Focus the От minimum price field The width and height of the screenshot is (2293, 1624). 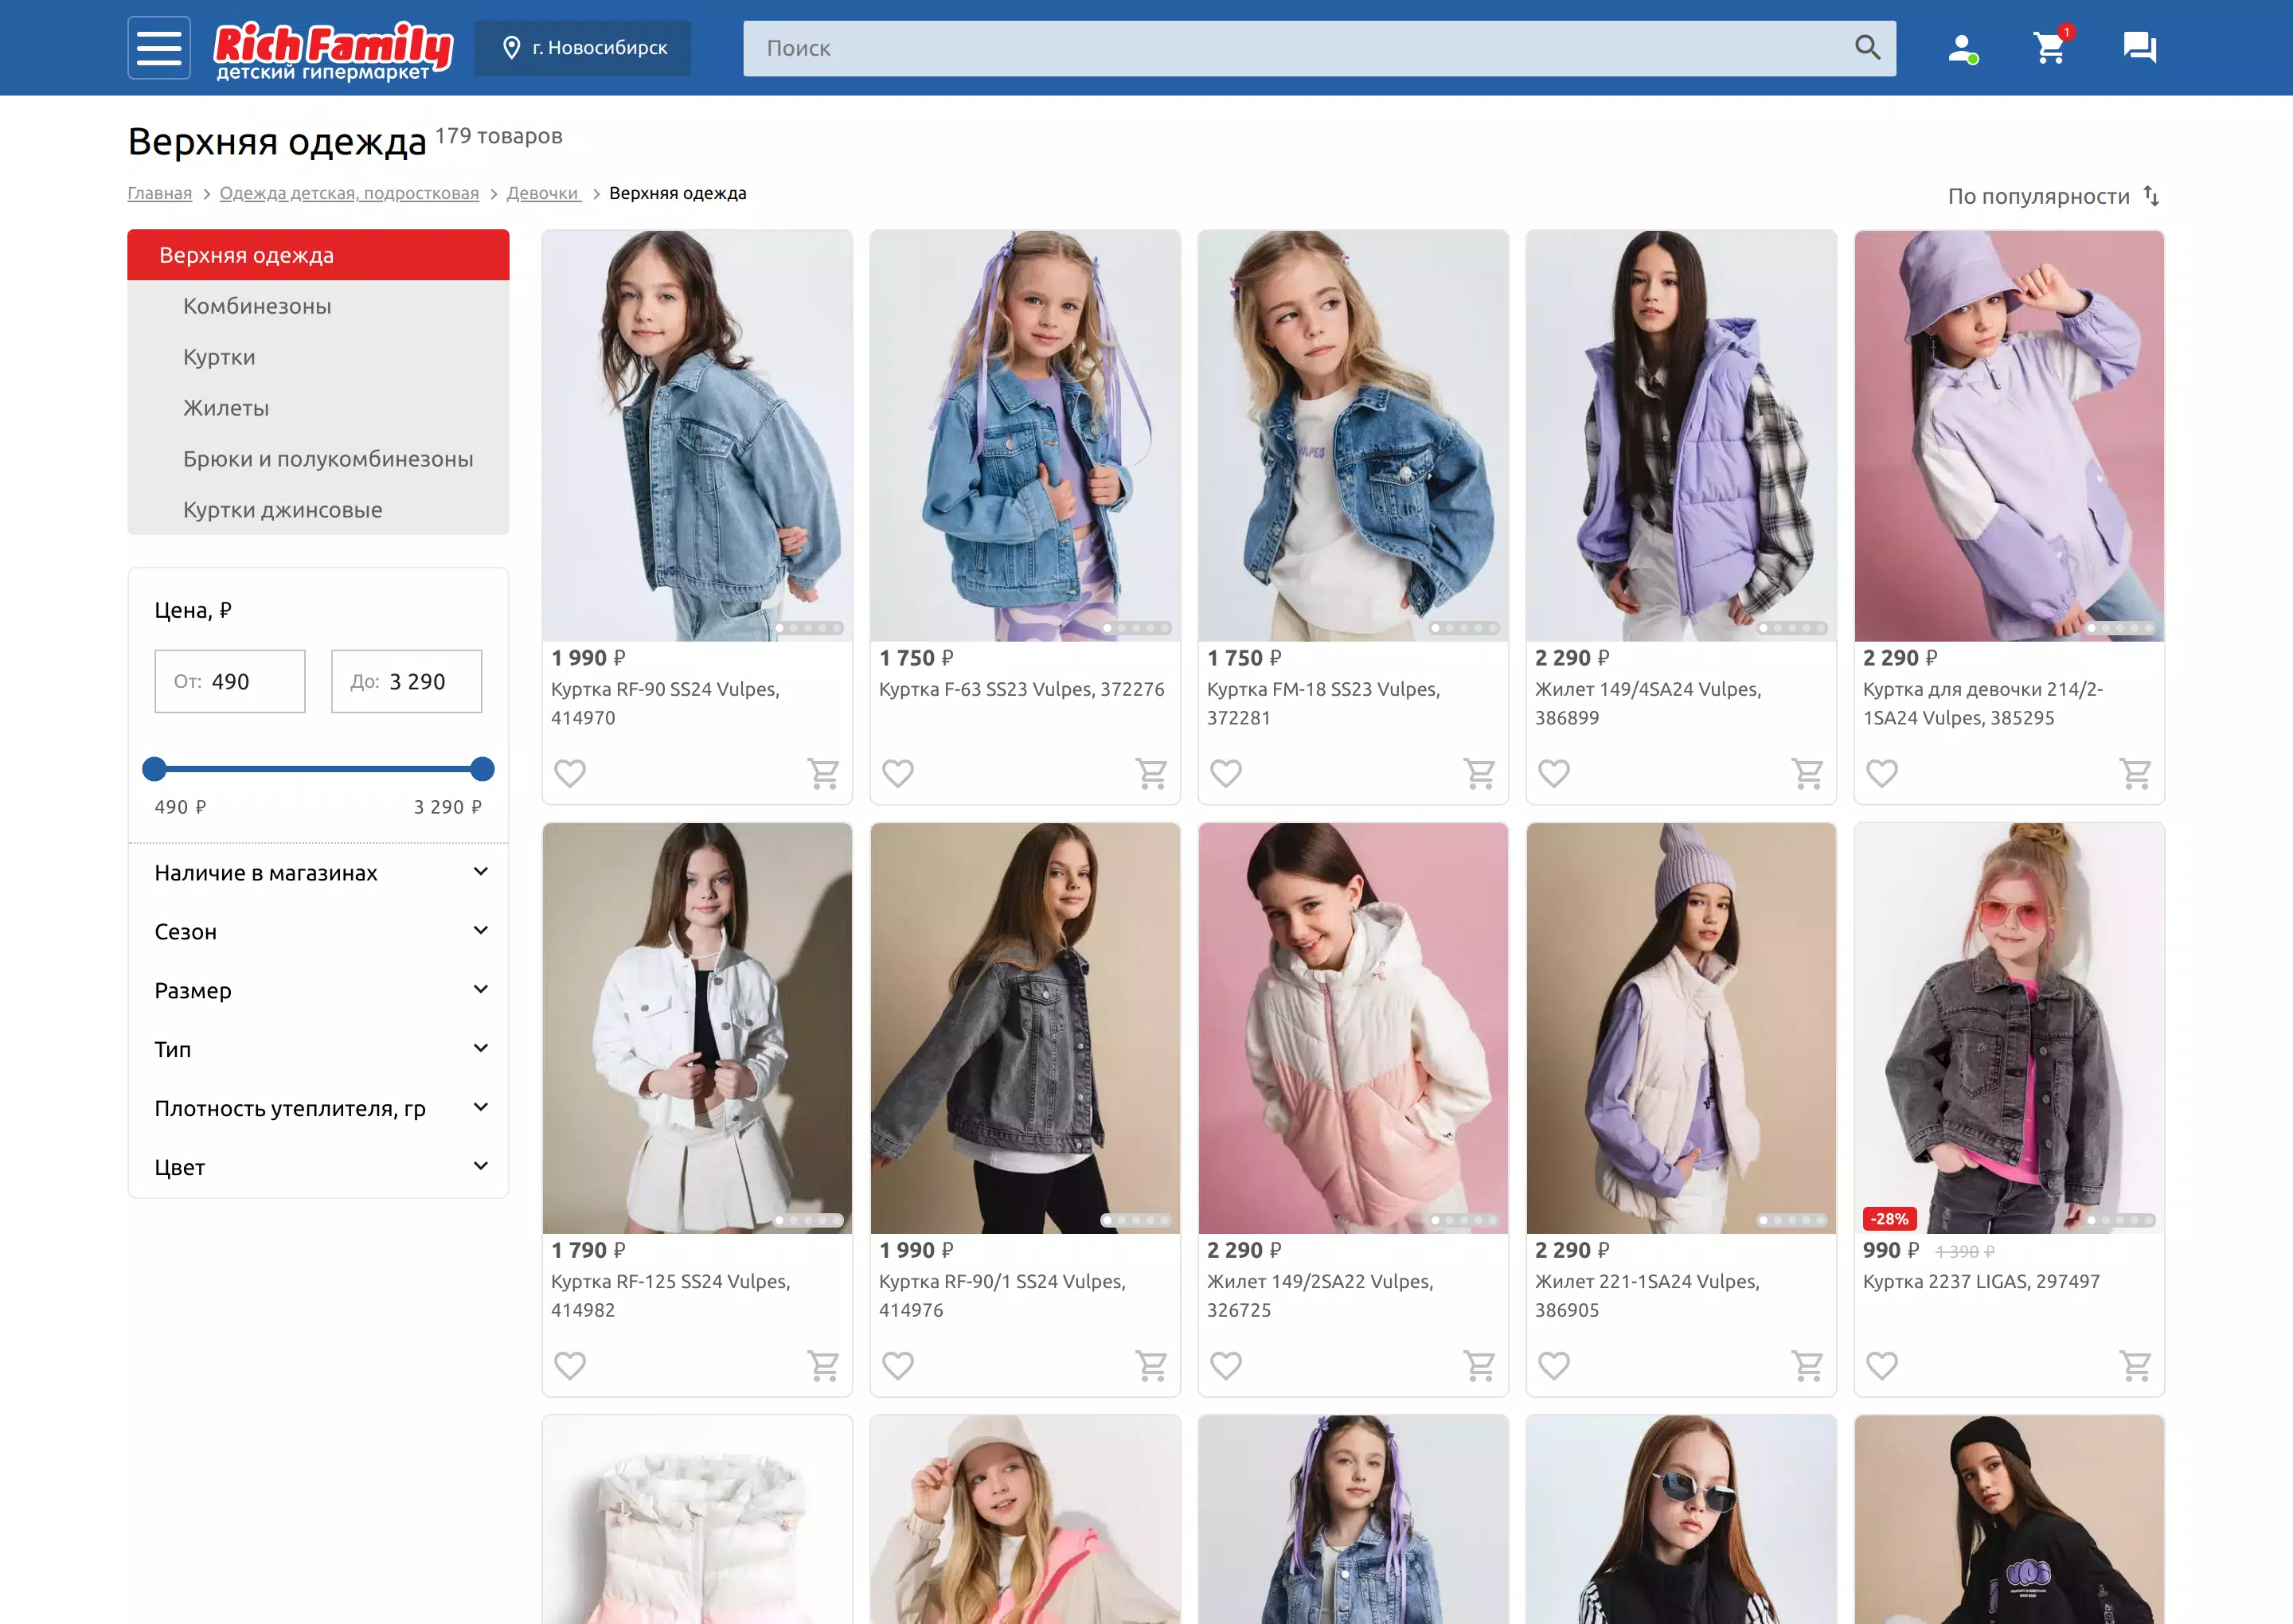tap(230, 682)
